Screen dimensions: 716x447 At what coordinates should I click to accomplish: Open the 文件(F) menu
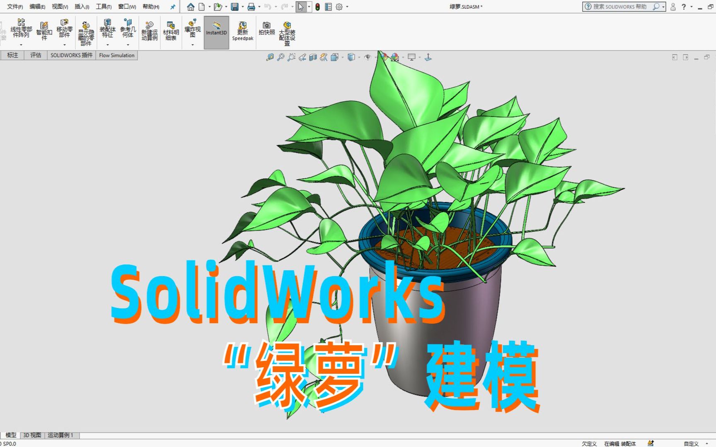pyautogui.click(x=15, y=7)
